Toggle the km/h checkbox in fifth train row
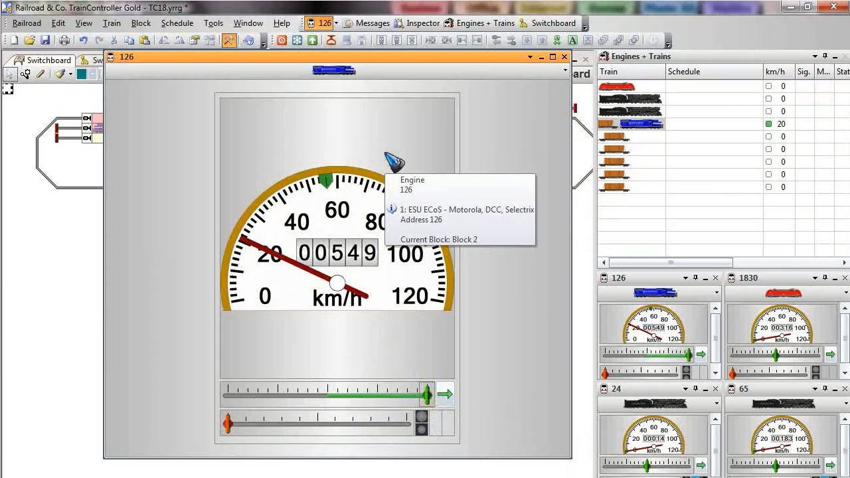Screen dimensions: 850x478 pos(769,137)
